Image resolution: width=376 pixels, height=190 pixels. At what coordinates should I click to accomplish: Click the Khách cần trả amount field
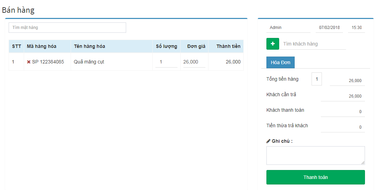coord(343,96)
